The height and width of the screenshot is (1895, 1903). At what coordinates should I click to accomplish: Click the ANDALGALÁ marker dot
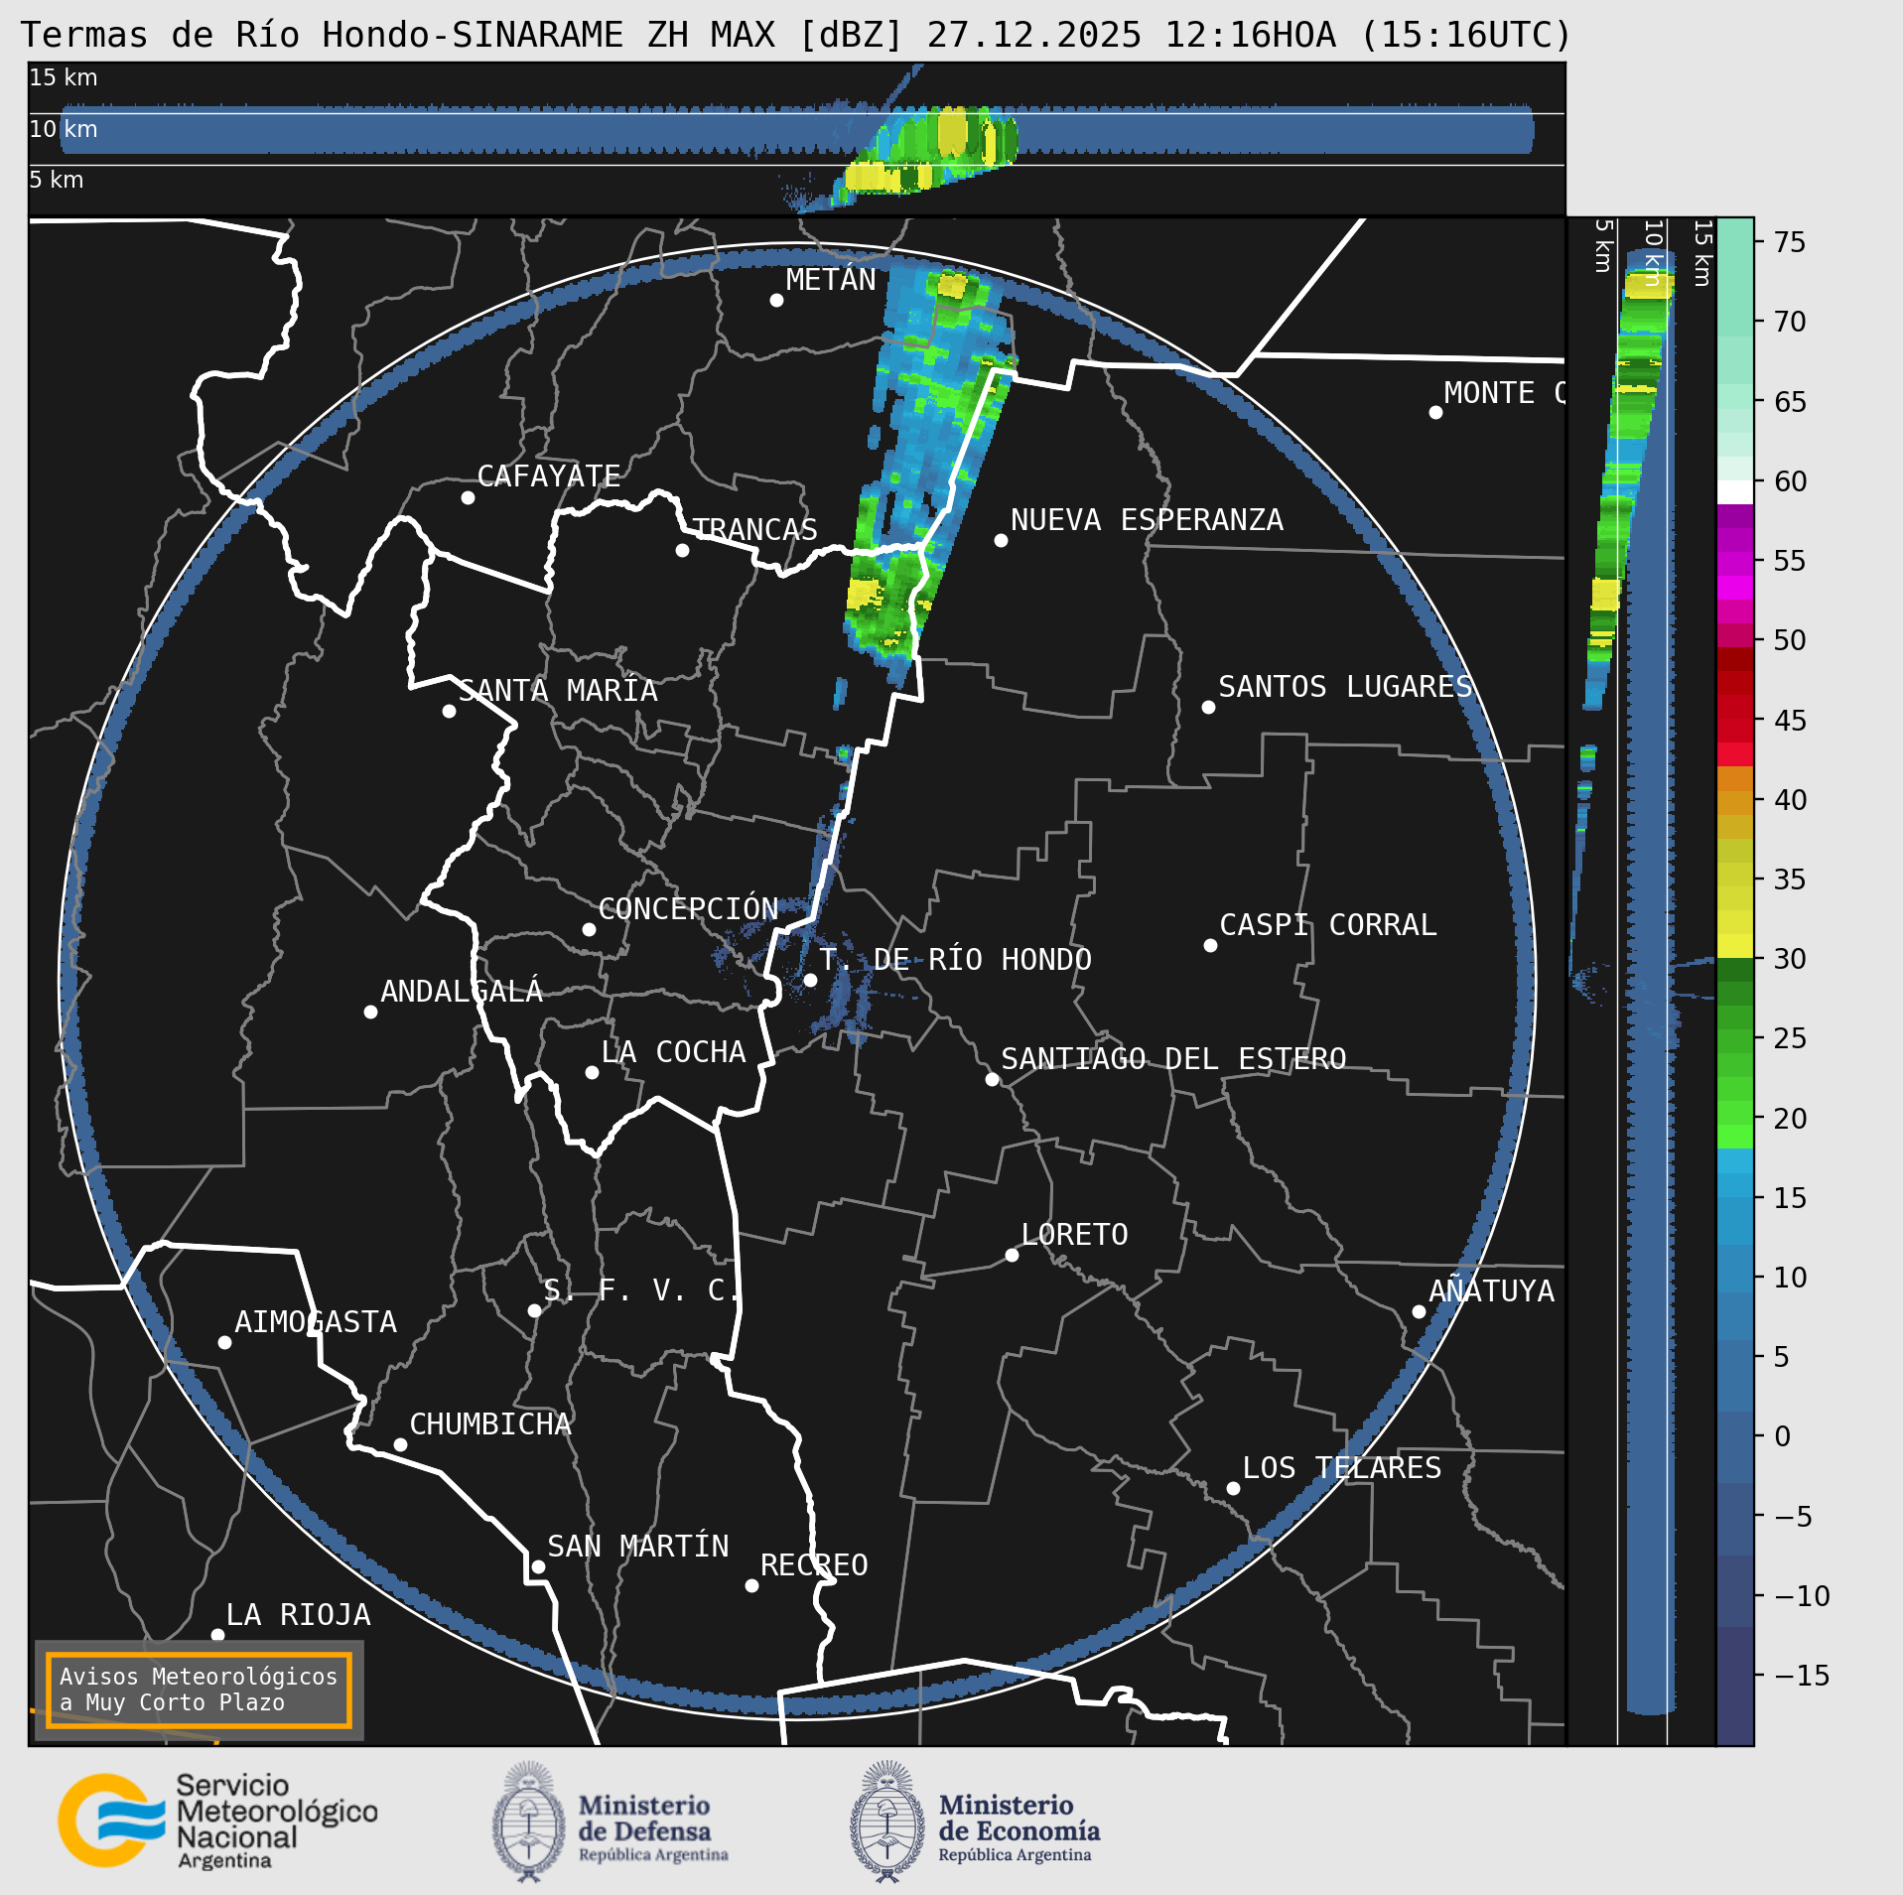pyautogui.click(x=370, y=1012)
